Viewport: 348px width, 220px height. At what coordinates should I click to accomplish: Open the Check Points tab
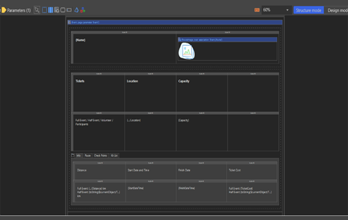pos(100,156)
